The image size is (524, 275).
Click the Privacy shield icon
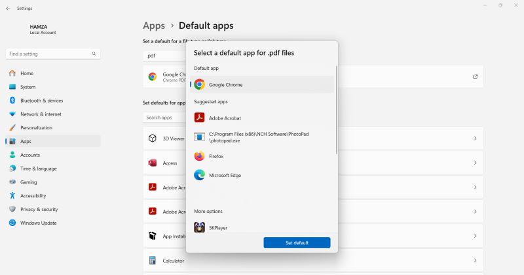pos(12,209)
